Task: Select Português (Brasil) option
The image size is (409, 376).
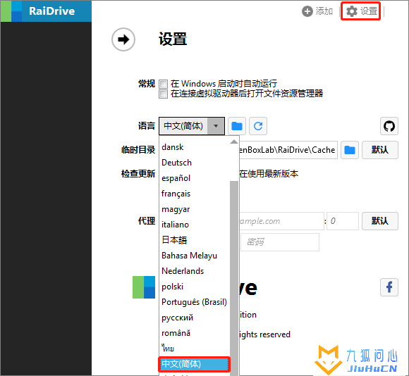Action: click(195, 302)
